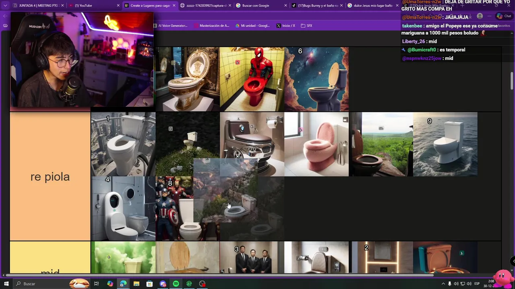The height and width of the screenshot is (289, 515).
Task: Close the JUNTADA 4 tab
Action: [x=62, y=6]
